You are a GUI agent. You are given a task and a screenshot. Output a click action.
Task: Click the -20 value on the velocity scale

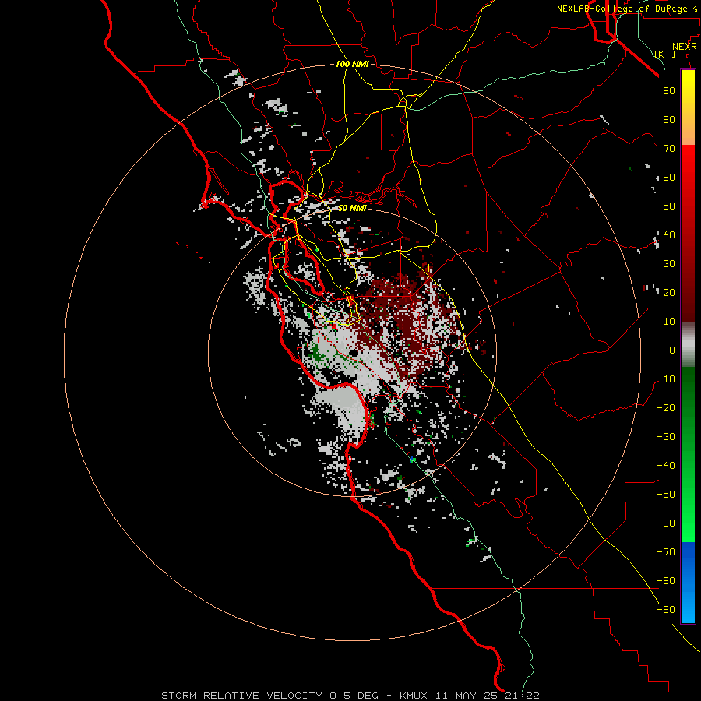(x=666, y=407)
